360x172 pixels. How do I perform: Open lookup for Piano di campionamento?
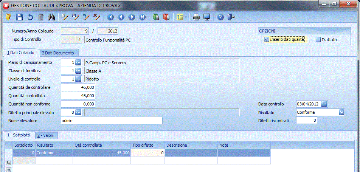click(x=79, y=62)
